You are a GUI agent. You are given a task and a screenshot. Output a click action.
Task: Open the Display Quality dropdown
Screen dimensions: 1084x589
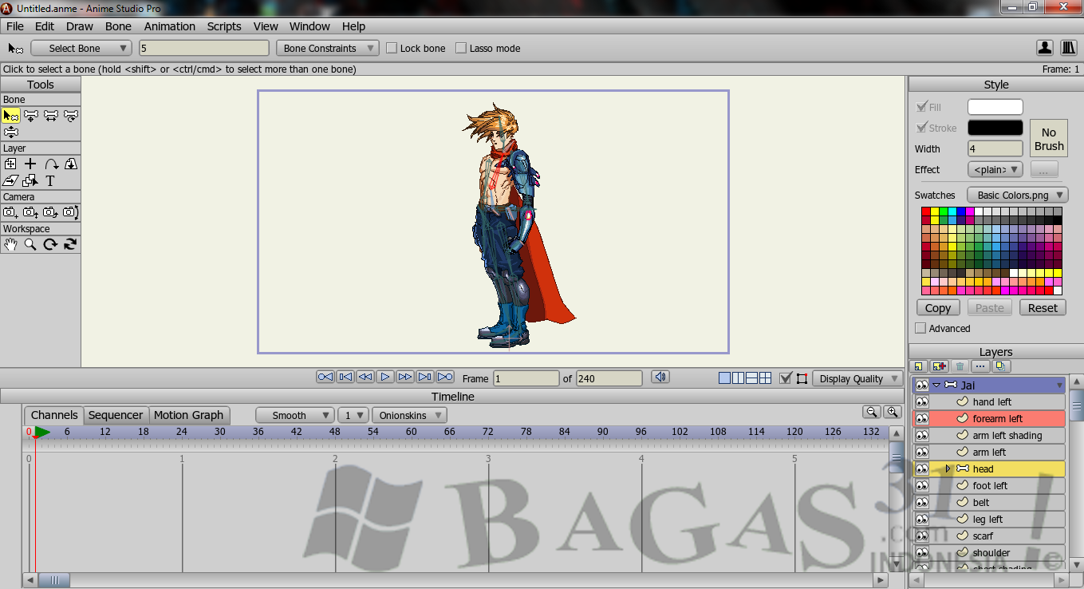pyautogui.click(x=857, y=378)
